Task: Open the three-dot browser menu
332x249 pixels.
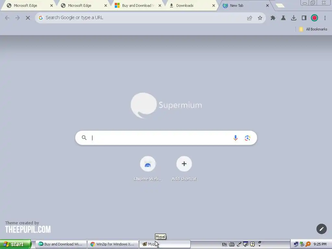Action: point(325,18)
